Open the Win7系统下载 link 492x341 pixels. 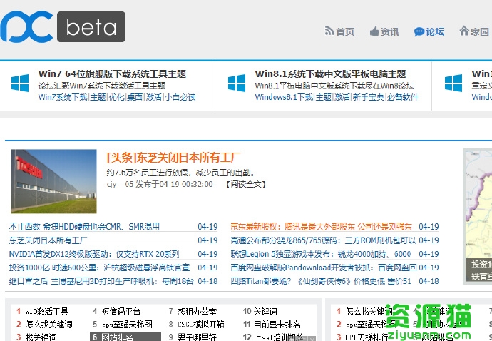(x=63, y=97)
